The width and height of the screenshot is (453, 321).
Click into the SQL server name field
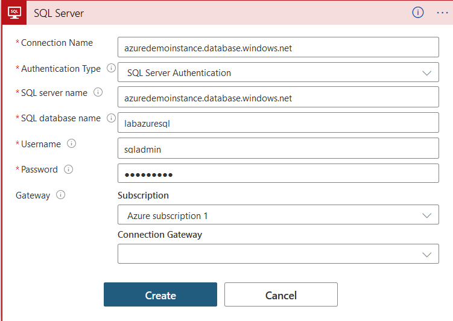click(278, 97)
